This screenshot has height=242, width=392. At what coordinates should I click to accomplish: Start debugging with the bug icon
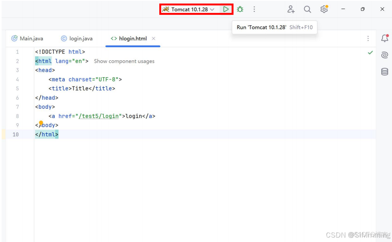click(240, 9)
